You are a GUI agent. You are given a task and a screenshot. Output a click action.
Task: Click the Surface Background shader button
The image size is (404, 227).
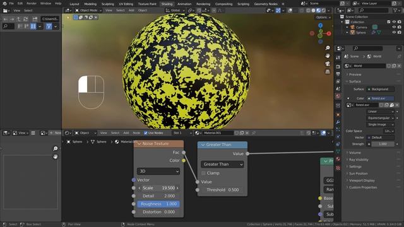380,90
